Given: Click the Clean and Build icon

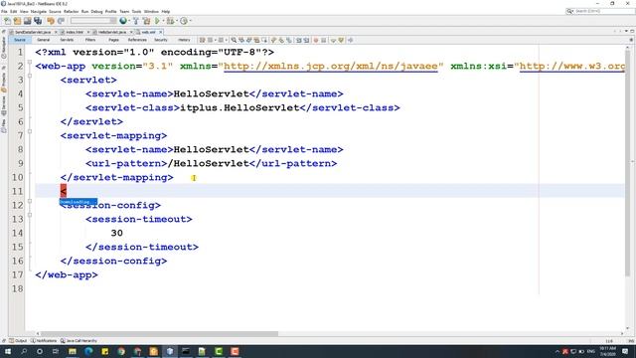Looking at the screenshot, I should [x=146, y=21].
